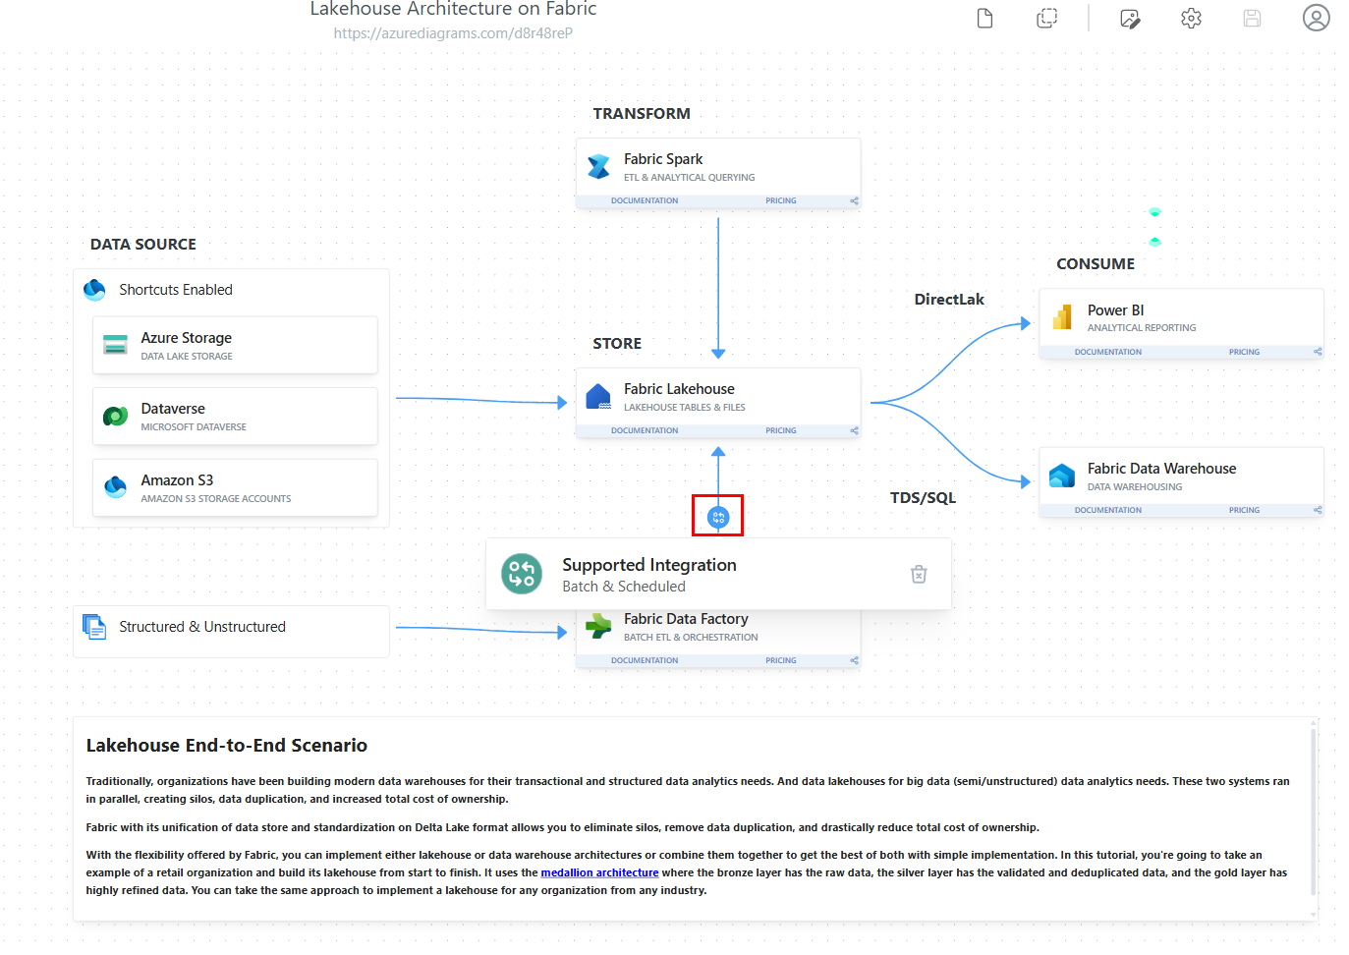The height and width of the screenshot is (955, 1349).
Task: Click the duplicate diagram icon
Action: pos(1047,19)
